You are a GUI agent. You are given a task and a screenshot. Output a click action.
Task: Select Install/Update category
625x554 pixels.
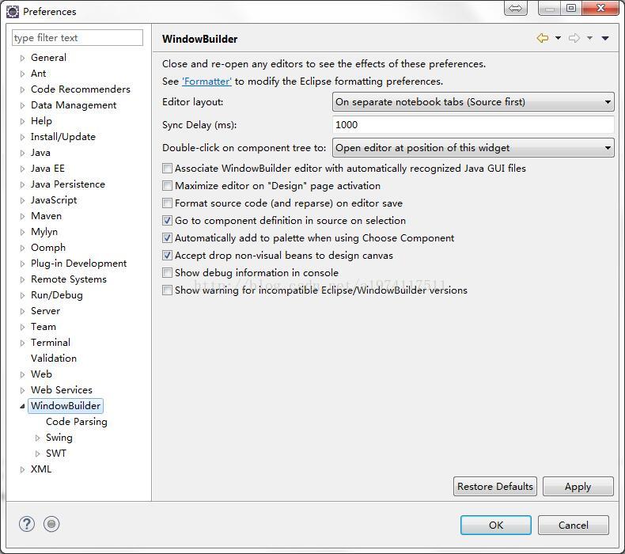63,137
